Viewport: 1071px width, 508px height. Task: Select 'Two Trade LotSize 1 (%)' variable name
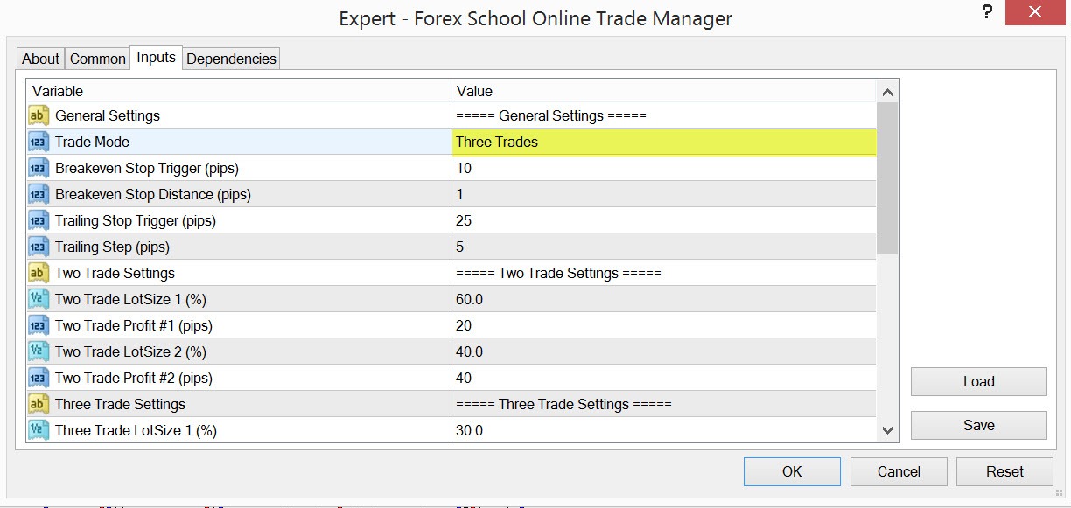pos(130,299)
